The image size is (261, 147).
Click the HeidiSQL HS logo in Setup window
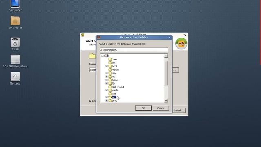coord(181,44)
